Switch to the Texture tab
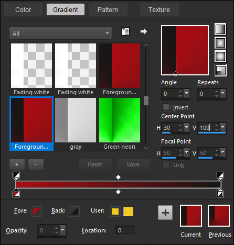The image size is (234, 245). tap(159, 10)
